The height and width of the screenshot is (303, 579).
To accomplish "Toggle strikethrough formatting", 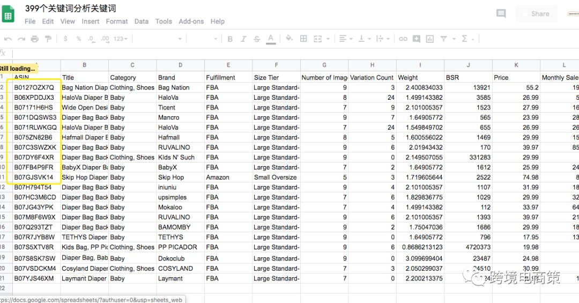I will click(x=257, y=39).
